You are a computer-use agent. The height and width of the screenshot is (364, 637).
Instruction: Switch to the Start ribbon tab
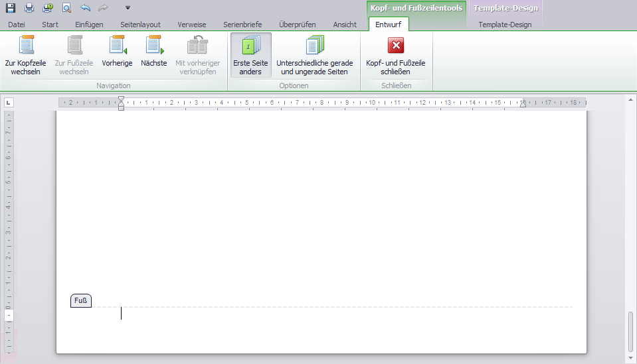pyautogui.click(x=50, y=25)
